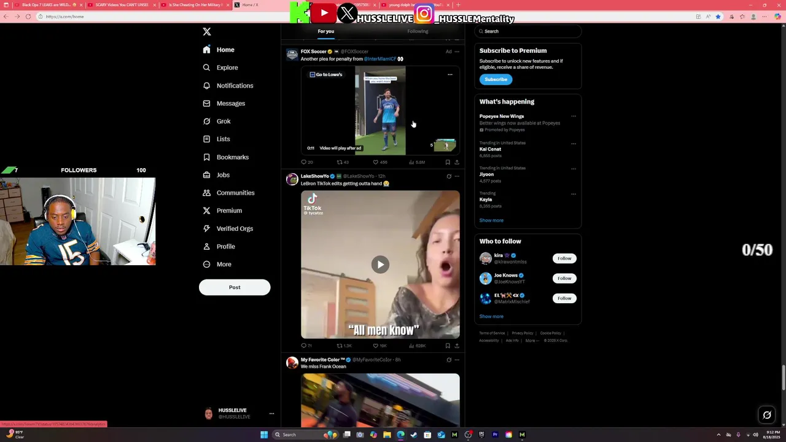The image size is (786, 442).
Task: Open File Explorer from the taskbar
Action: click(387, 435)
